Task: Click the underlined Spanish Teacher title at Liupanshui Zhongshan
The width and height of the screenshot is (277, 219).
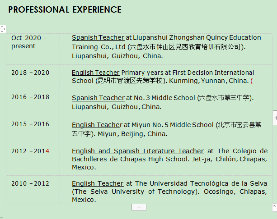Action: pyautogui.click(x=98, y=37)
